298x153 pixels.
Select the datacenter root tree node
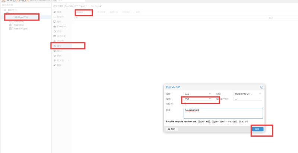pyautogui.click(x=12, y=10)
